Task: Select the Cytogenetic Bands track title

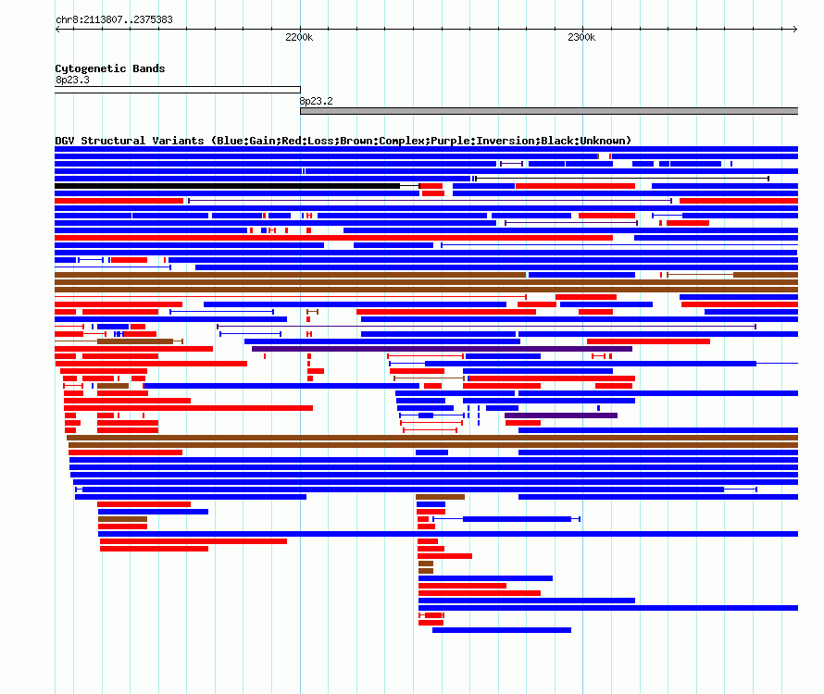Action: click(x=110, y=68)
